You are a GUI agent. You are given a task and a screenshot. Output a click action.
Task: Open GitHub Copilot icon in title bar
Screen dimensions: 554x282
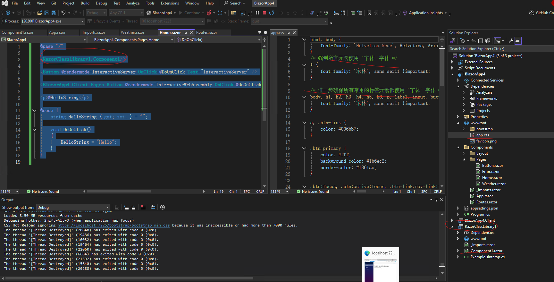click(532, 13)
